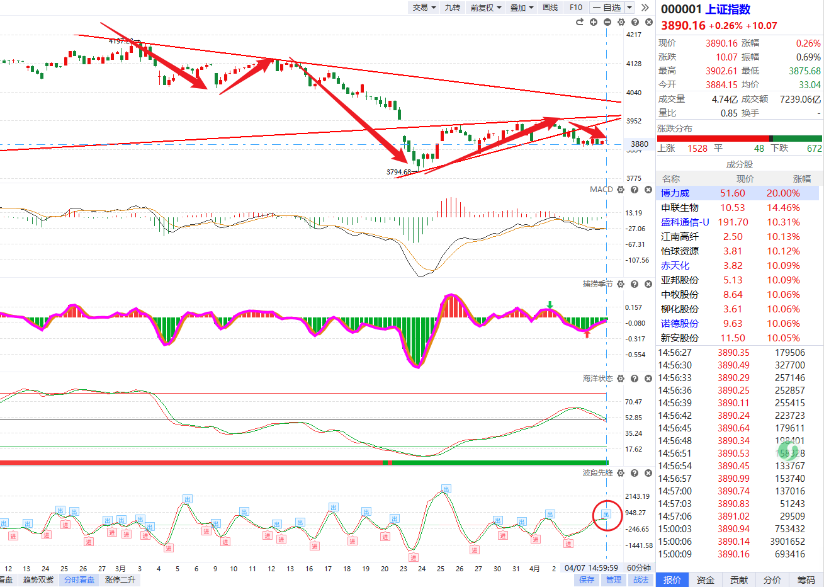
Task: Select the 筹码 tab
Action: 806,580
